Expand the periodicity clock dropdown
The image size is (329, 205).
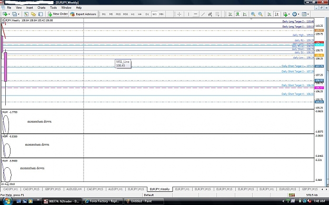click(x=298, y=14)
